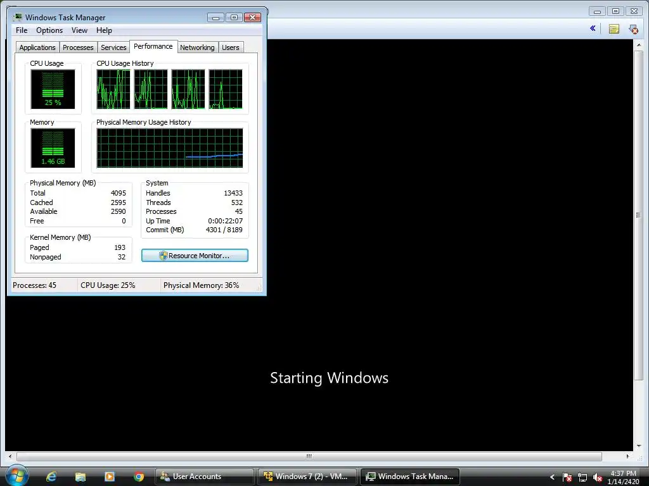The height and width of the screenshot is (486, 649).
Task: Click the Windows Task Manager taskbar button
Action: [x=410, y=477]
